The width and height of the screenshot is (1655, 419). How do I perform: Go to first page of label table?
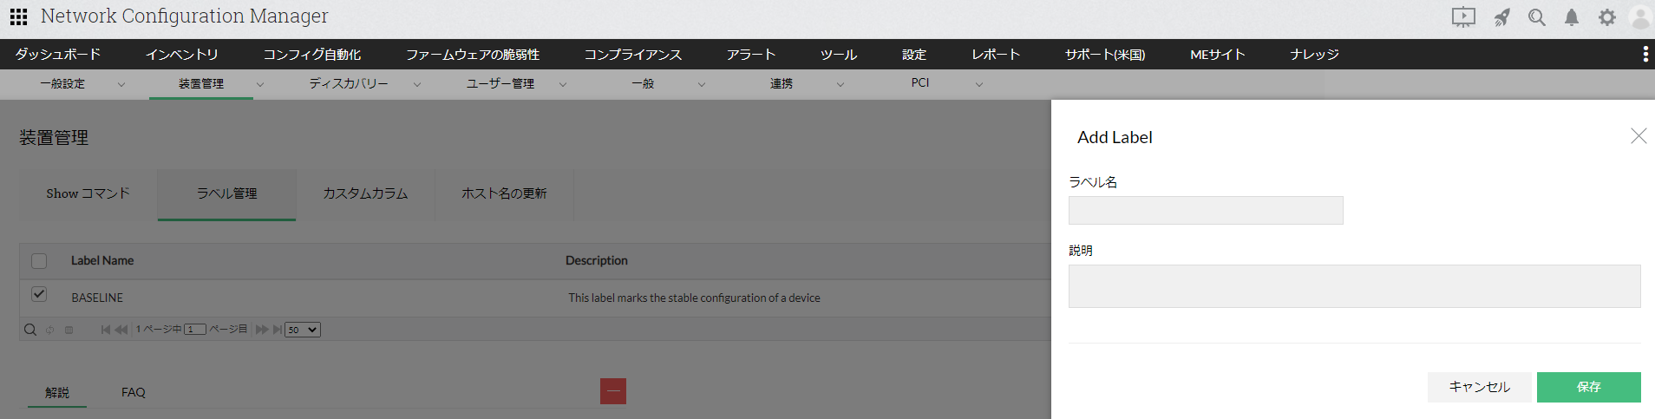pos(106,330)
